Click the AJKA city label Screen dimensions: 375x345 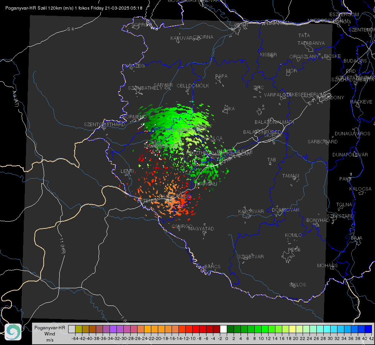229,109
